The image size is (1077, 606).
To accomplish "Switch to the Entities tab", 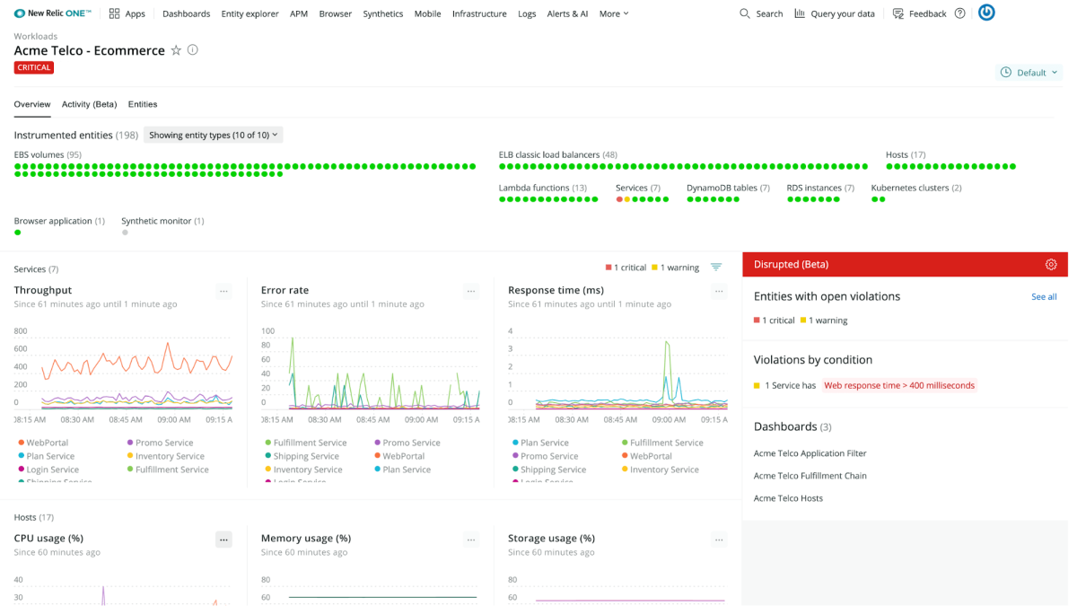I will click(143, 104).
